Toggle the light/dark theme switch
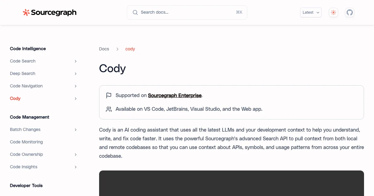Screen dimensions: 374x196 click(333, 12)
